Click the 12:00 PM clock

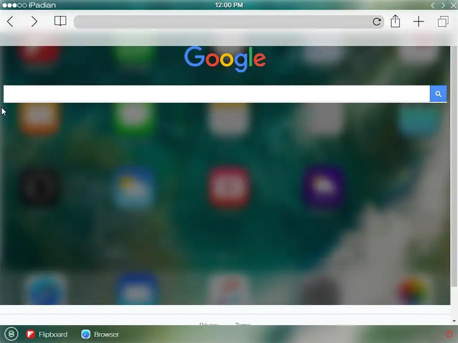click(x=229, y=5)
